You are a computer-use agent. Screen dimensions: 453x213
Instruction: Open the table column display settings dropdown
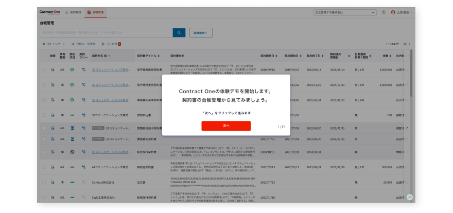pos(407,44)
